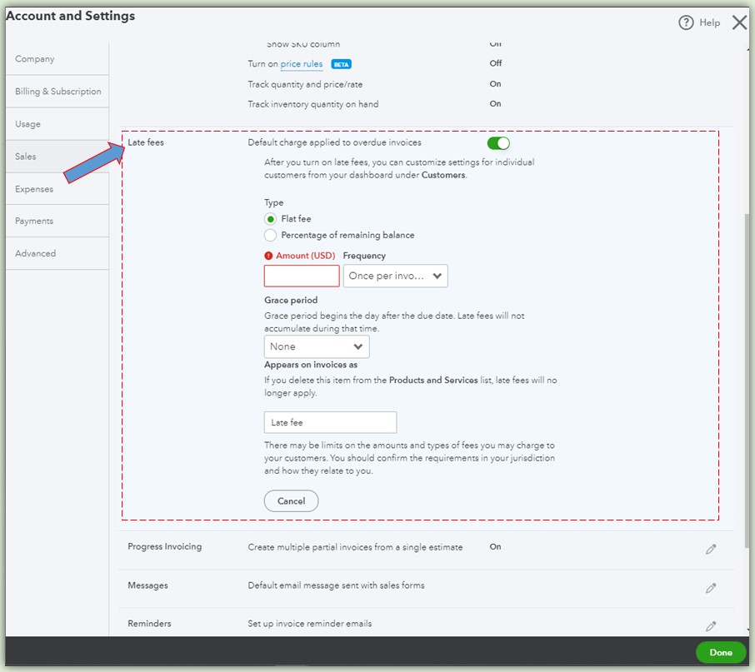The height and width of the screenshot is (672, 755).
Task: Select the Flat fee radio button
Action: click(270, 218)
